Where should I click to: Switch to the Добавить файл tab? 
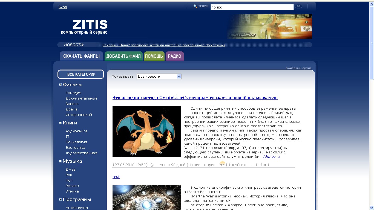(x=123, y=56)
